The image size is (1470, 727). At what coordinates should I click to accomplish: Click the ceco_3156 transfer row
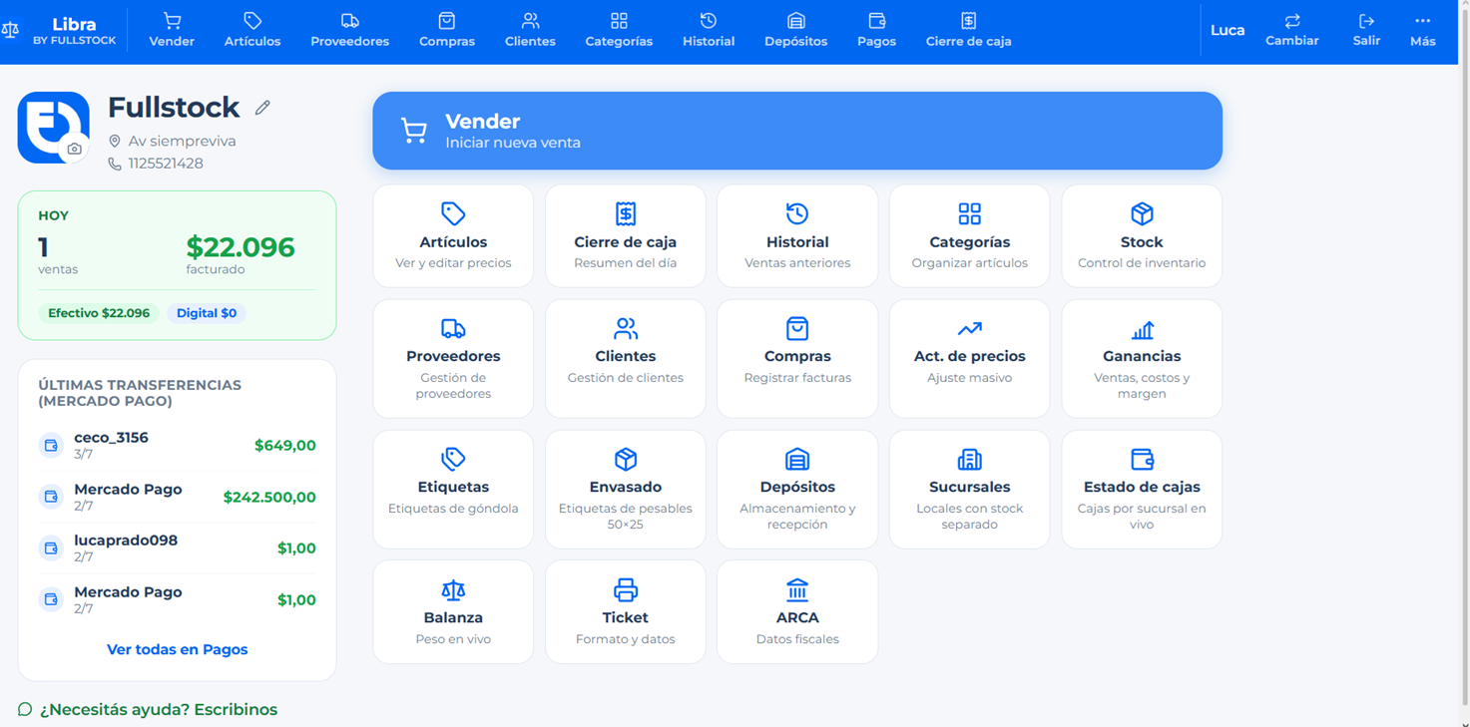tap(177, 445)
